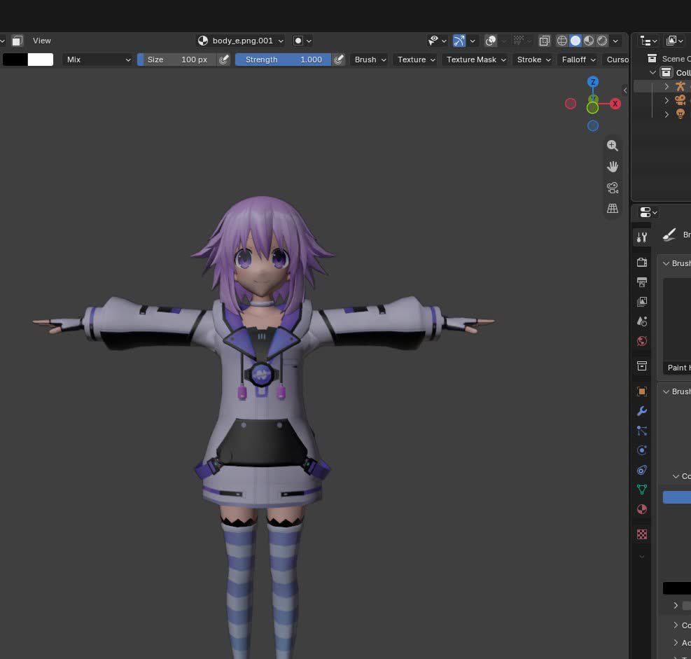
Task: Open the Collection properties tab
Action: 641,366
